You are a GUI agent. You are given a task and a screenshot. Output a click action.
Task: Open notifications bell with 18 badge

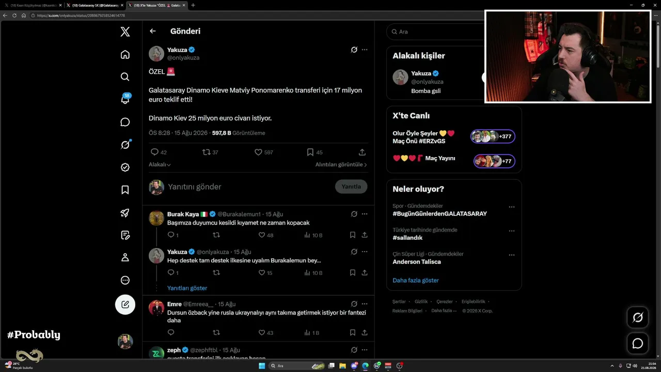click(x=125, y=99)
